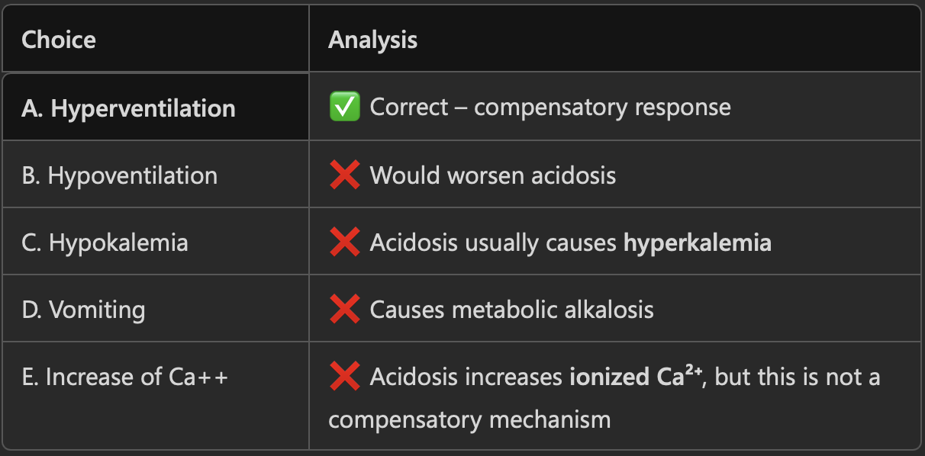The height and width of the screenshot is (456, 925).
Task: Select the Analysis column header
Action: point(372,40)
